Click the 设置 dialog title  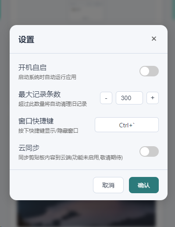point(26,40)
